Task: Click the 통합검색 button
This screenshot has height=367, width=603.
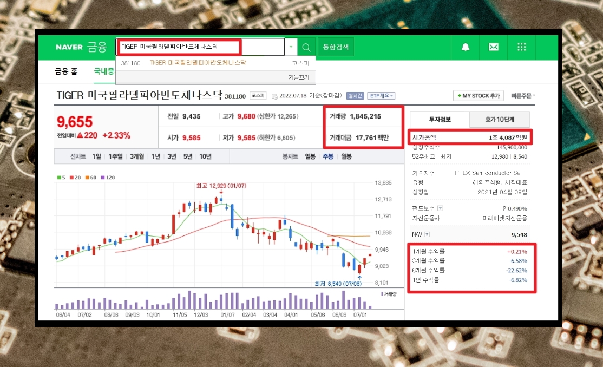Action: click(336, 47)
